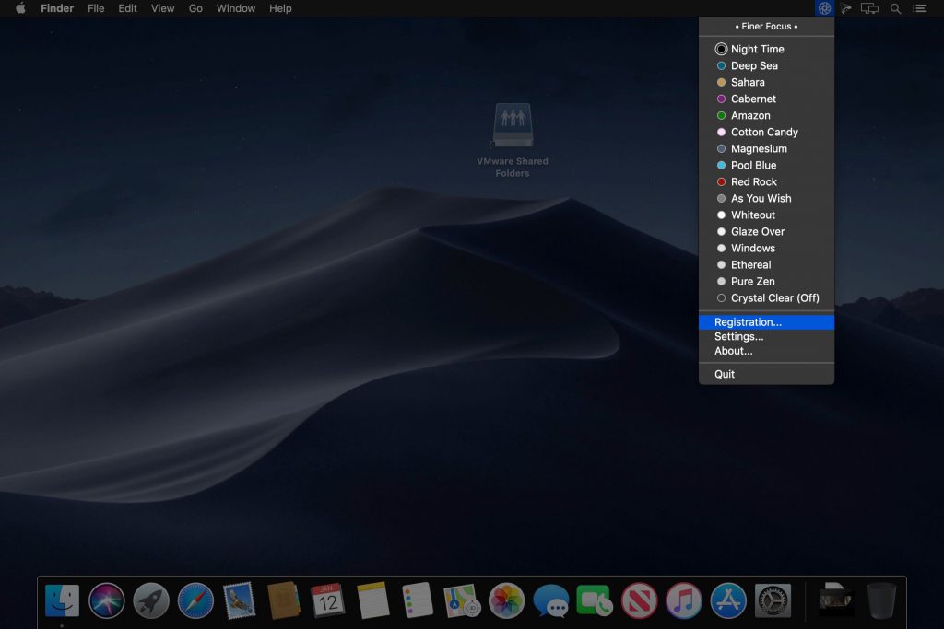Click About... in Finer Focus menu

pyautogui.click(x=733, y=351)
